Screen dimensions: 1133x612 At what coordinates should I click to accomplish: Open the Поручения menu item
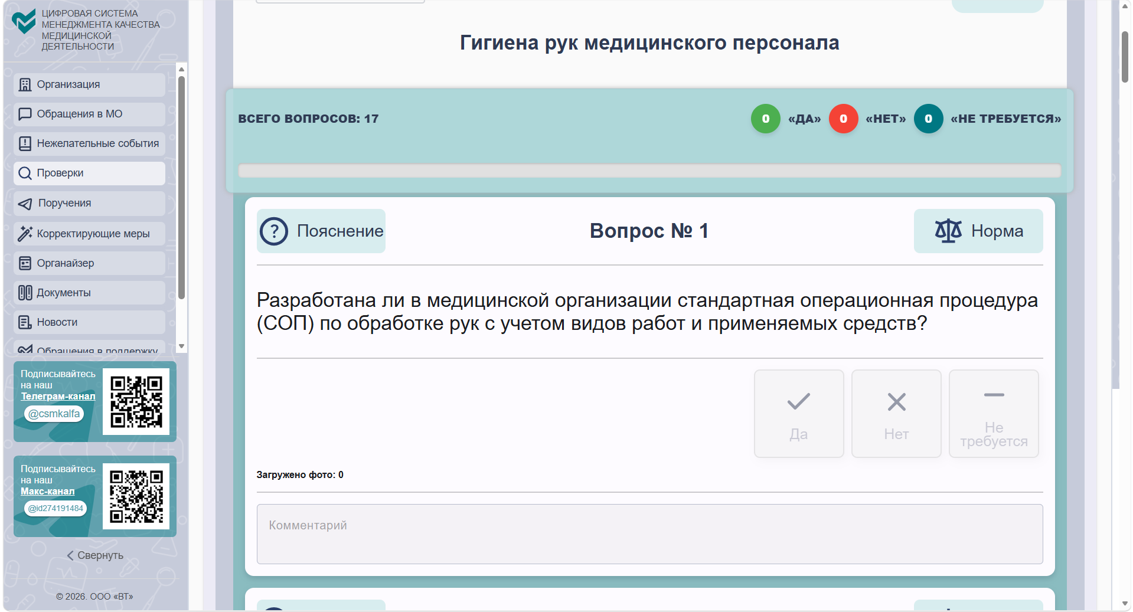pyautogui.click(x=89, y=204)
